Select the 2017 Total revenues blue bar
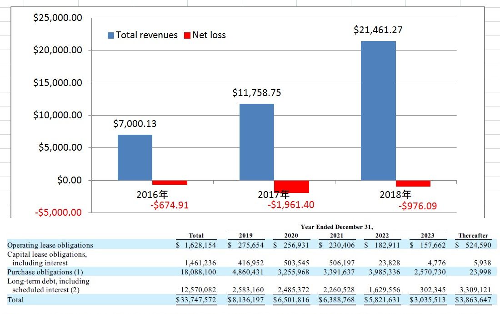Screen dimensions: 500x314 (x=257, y=142)
